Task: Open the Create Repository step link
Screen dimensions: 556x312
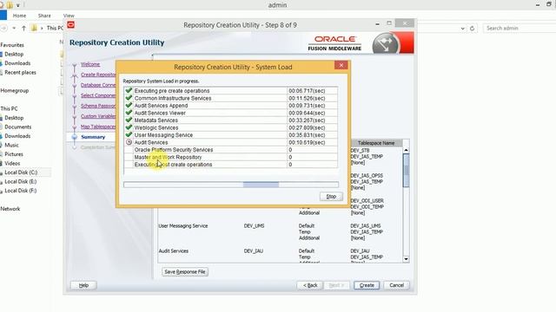Action: pyautogui.click(x=98, y=75)
